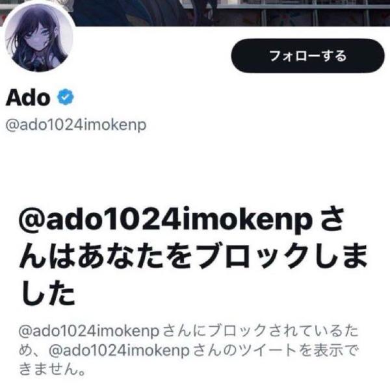
Task: Click the second @ado1024imokenp in the gray description
Action: (119, 351)
